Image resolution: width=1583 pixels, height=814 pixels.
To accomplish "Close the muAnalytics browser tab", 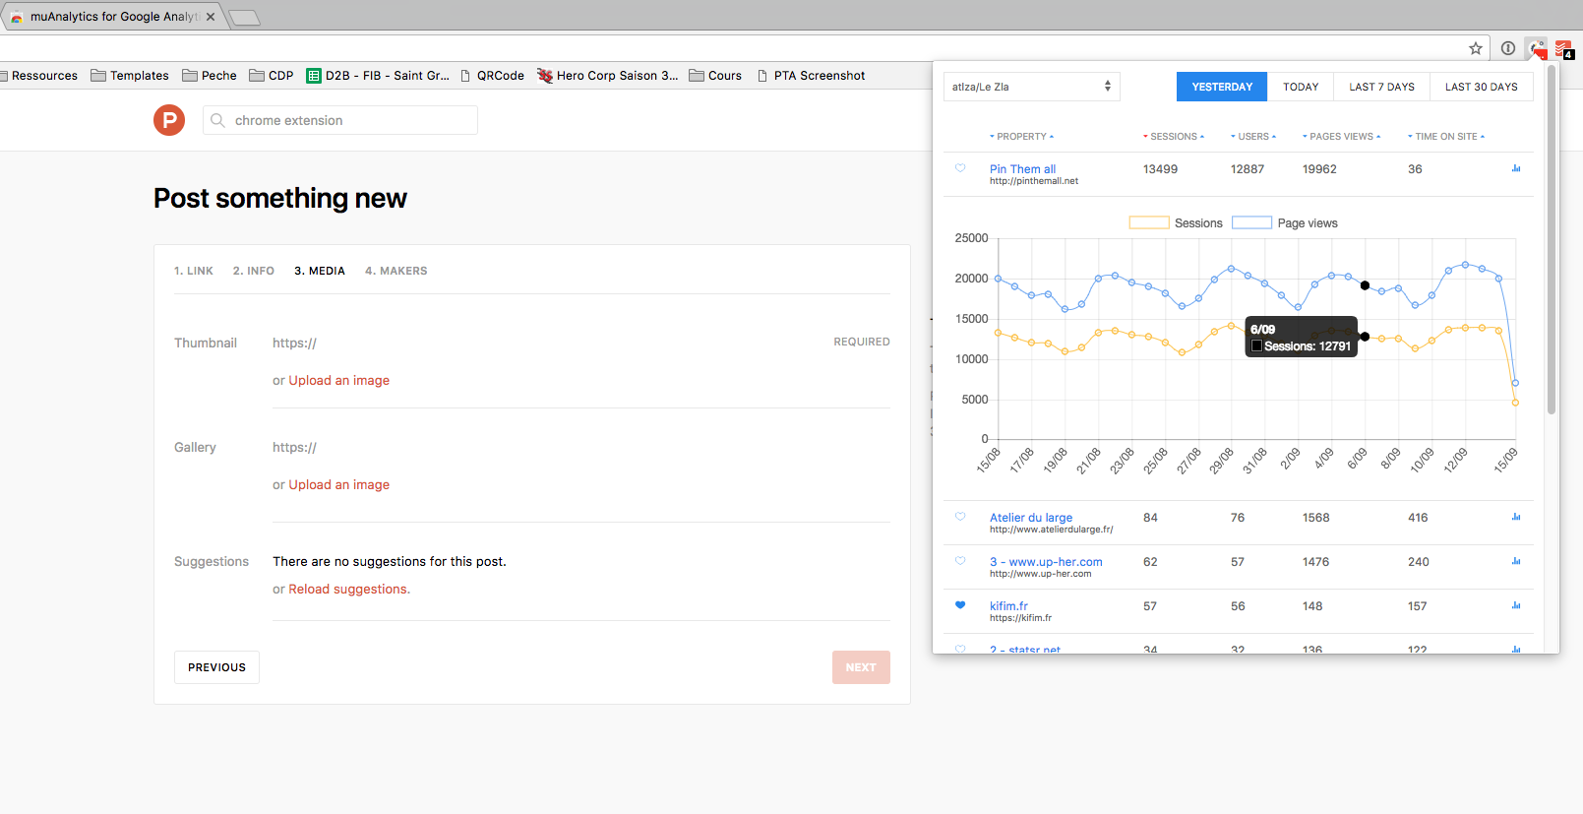I will point(211,17).
